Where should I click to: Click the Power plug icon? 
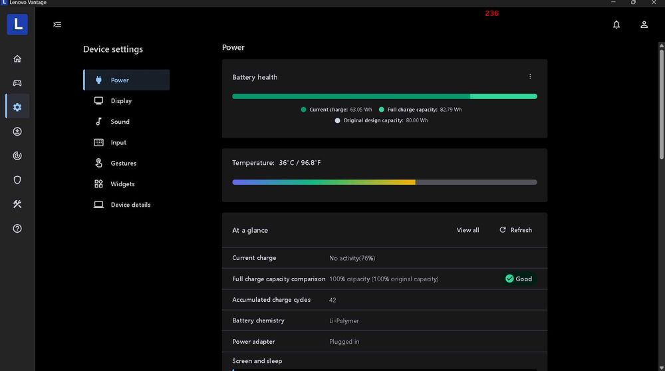coord(98,80)
